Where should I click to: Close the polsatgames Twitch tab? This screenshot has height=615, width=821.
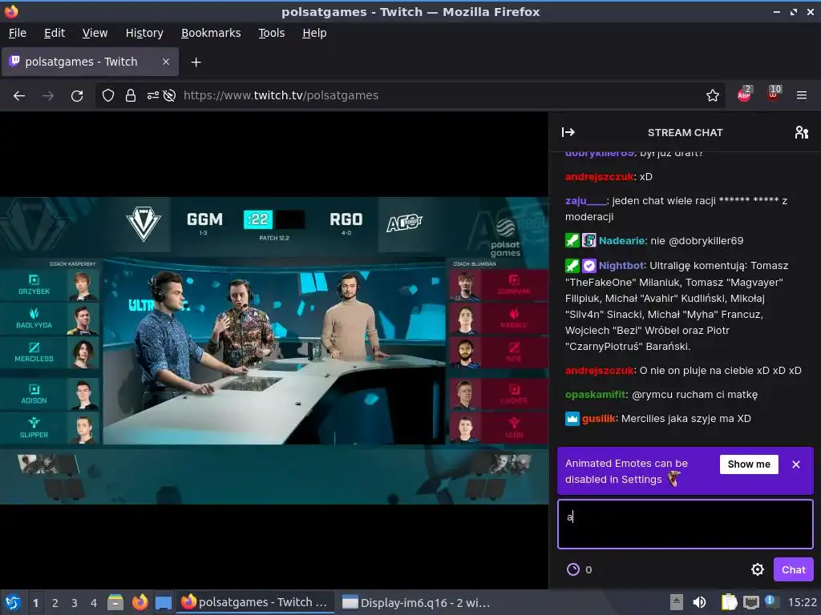click(x=165, y=62)
